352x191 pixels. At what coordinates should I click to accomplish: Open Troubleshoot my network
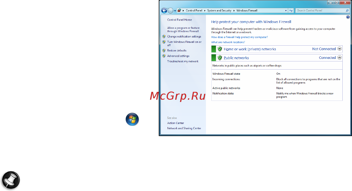pos(183,61)
